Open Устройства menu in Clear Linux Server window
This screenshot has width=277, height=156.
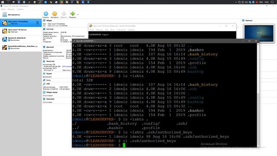point(121,30)
